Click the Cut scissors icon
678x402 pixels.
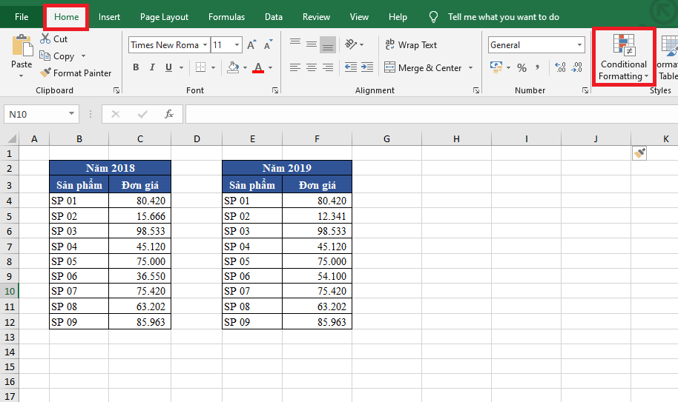(45, 38)
